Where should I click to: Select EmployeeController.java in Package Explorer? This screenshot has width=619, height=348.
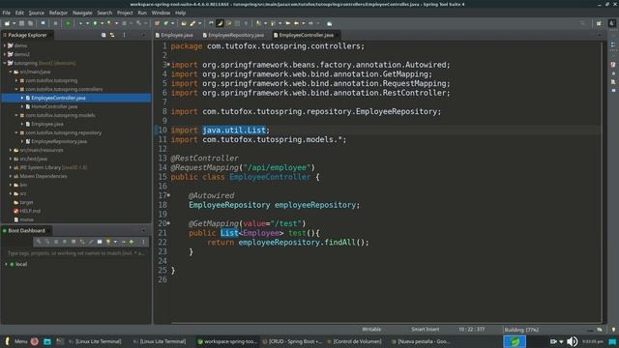[x=58, y=98]
